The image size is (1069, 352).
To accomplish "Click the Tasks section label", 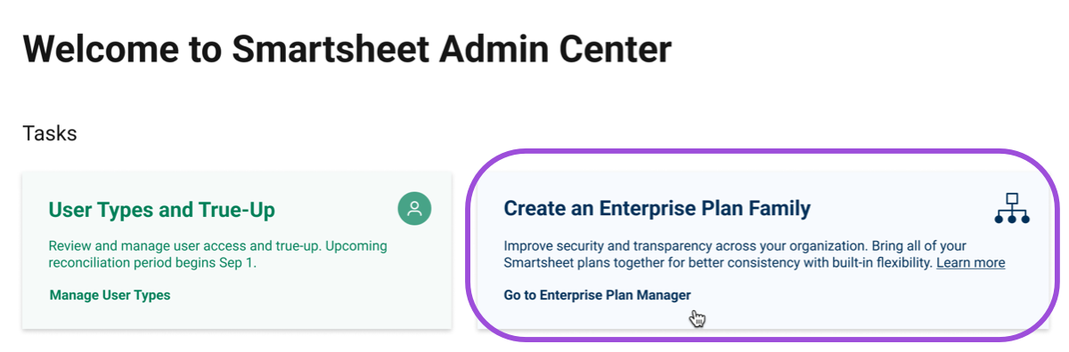I will click(x=49, y=133).
